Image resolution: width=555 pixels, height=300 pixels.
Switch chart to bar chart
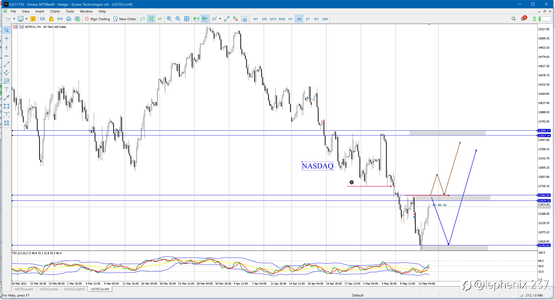142,19
